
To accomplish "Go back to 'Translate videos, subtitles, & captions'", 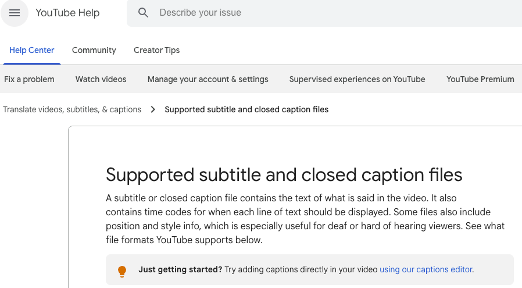I will coord(72,109).
